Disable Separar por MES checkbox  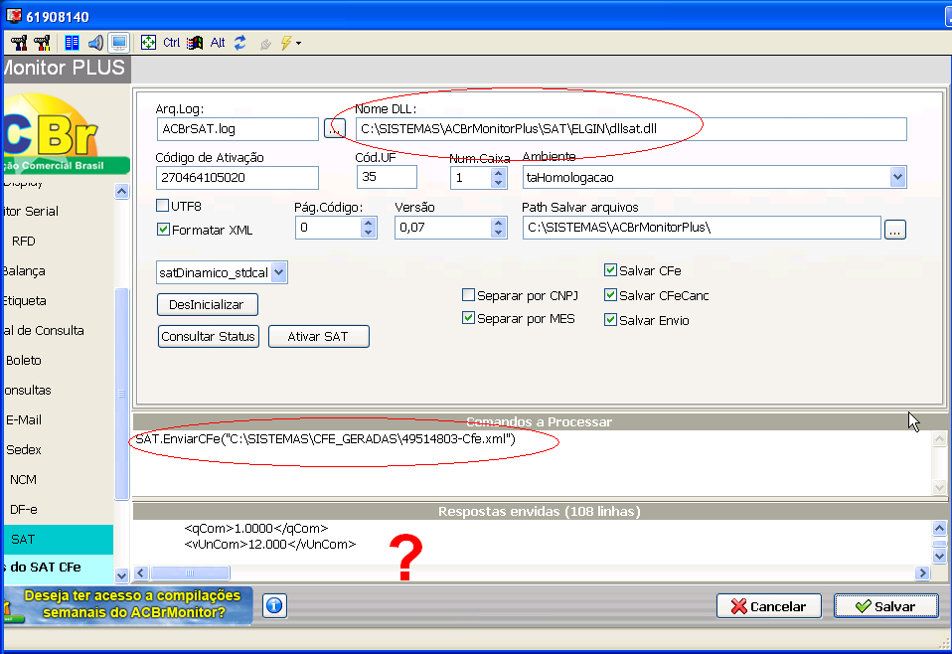tap(468, 318)
